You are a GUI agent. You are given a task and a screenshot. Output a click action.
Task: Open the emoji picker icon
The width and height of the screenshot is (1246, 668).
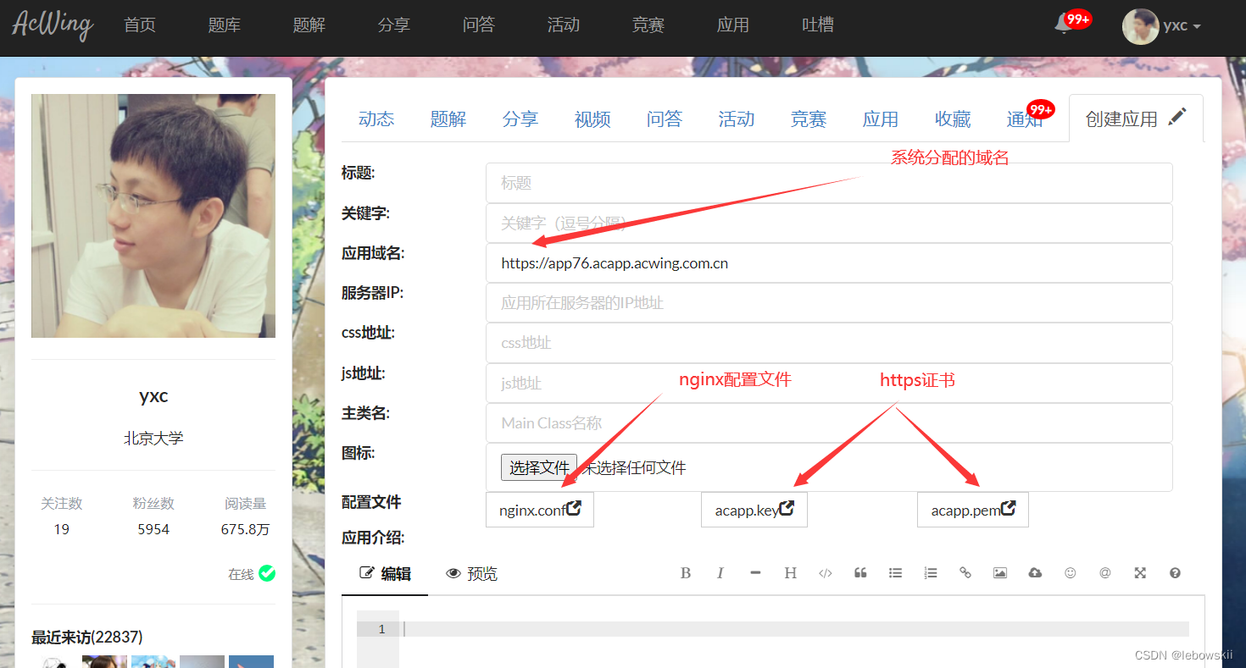pos(1071,573)
